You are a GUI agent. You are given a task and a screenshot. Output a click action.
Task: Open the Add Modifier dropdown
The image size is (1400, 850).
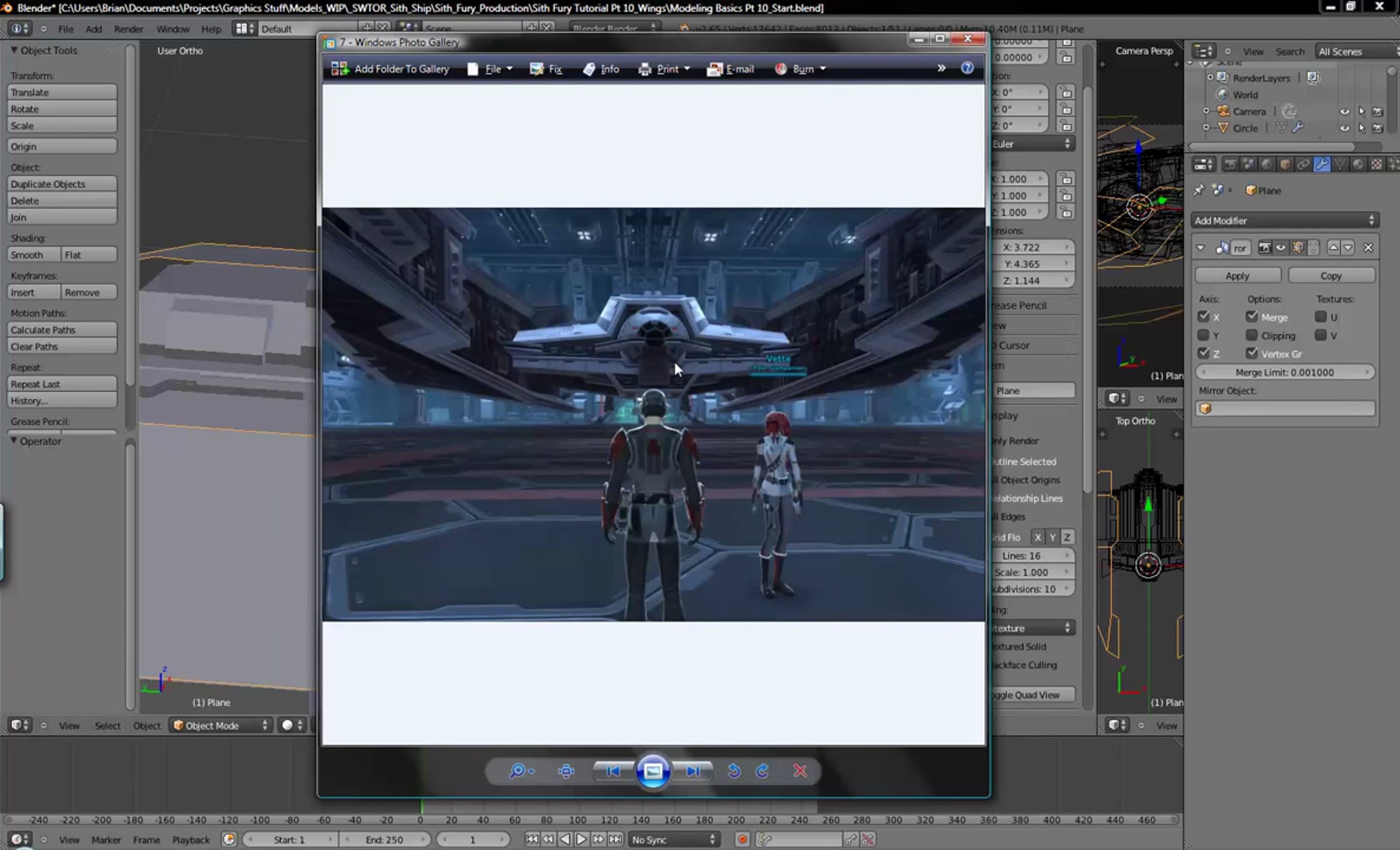click(1284, 221)
